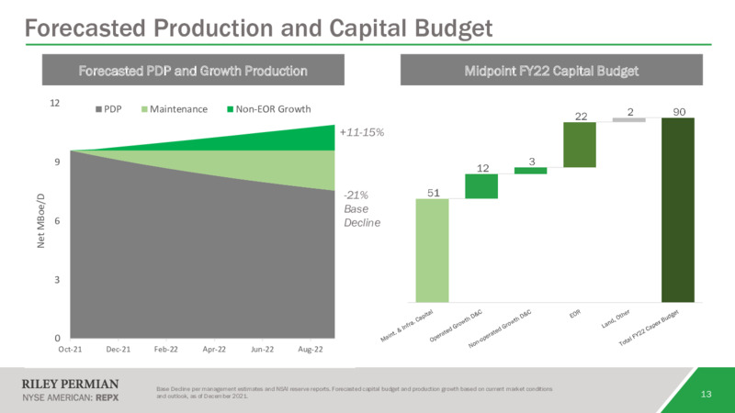
Task: Click the y-axis value 3
Action: pos(57,280)
